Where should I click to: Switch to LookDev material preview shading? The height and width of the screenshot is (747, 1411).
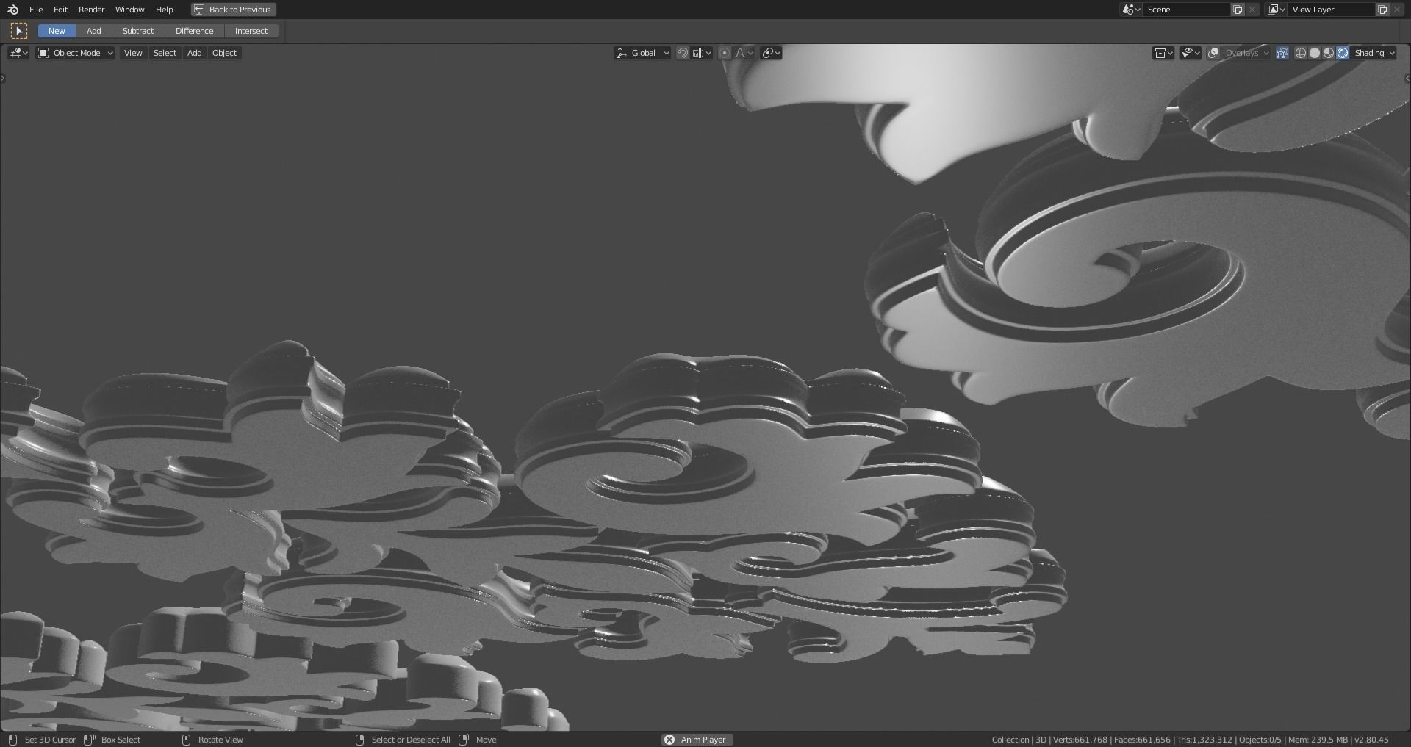coord(1329,53)
